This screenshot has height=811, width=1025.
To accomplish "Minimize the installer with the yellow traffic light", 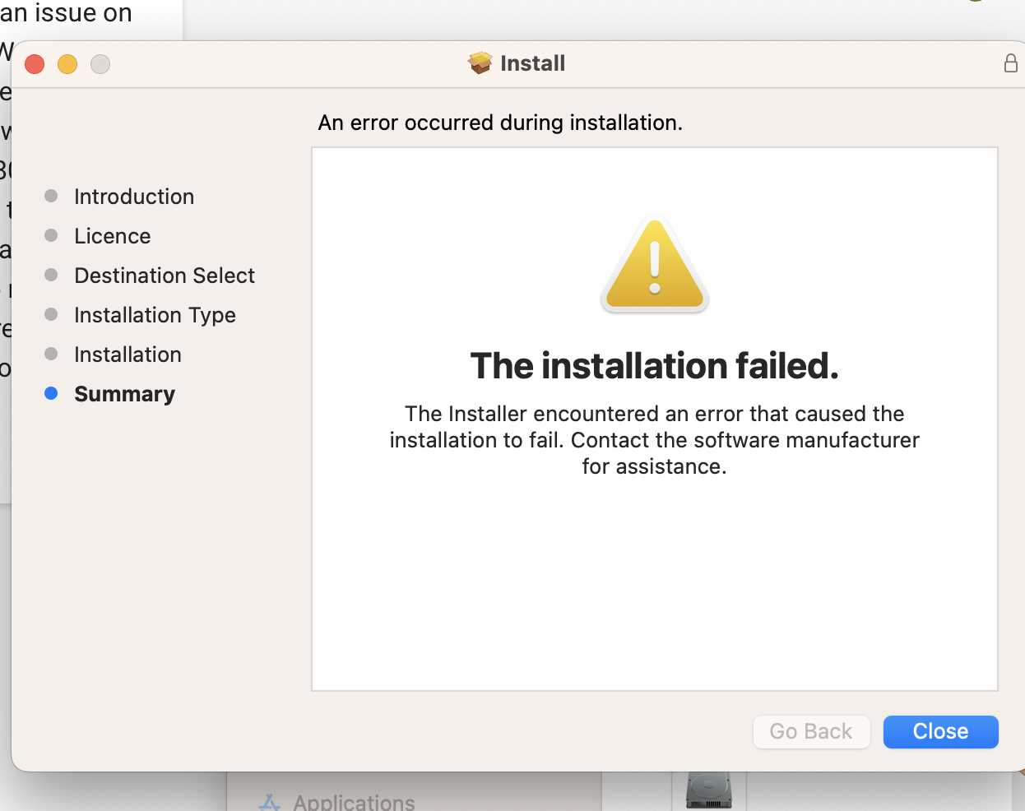I will pos(67,63).
